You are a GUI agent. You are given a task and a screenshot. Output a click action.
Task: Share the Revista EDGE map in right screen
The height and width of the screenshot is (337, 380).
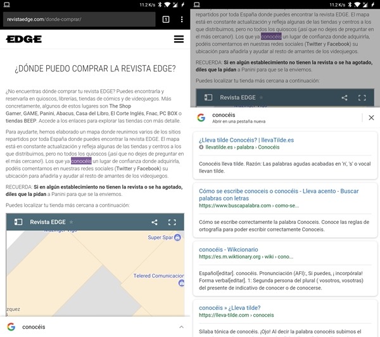[x=345, y=98]
